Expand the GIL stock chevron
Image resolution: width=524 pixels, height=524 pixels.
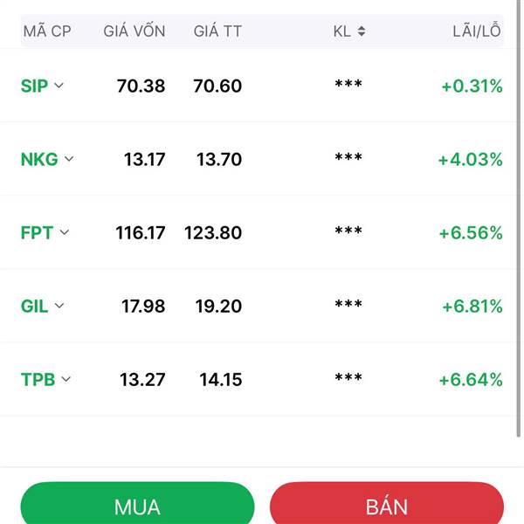click(x=59, y=306)
